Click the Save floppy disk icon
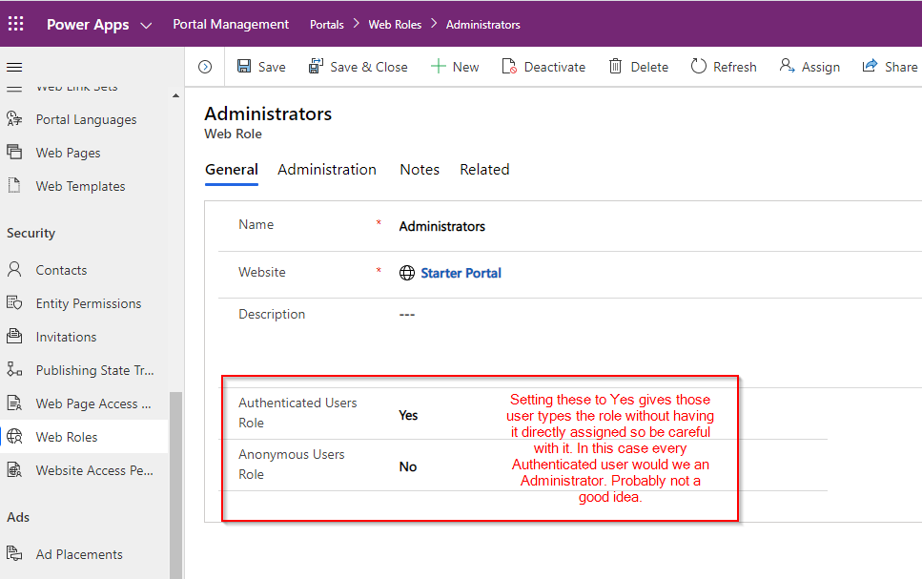Viewport: 922px width, 579px height. tap(244, 66)
